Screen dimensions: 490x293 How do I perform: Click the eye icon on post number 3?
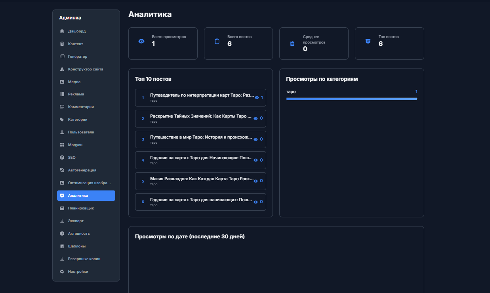(255, 139)
